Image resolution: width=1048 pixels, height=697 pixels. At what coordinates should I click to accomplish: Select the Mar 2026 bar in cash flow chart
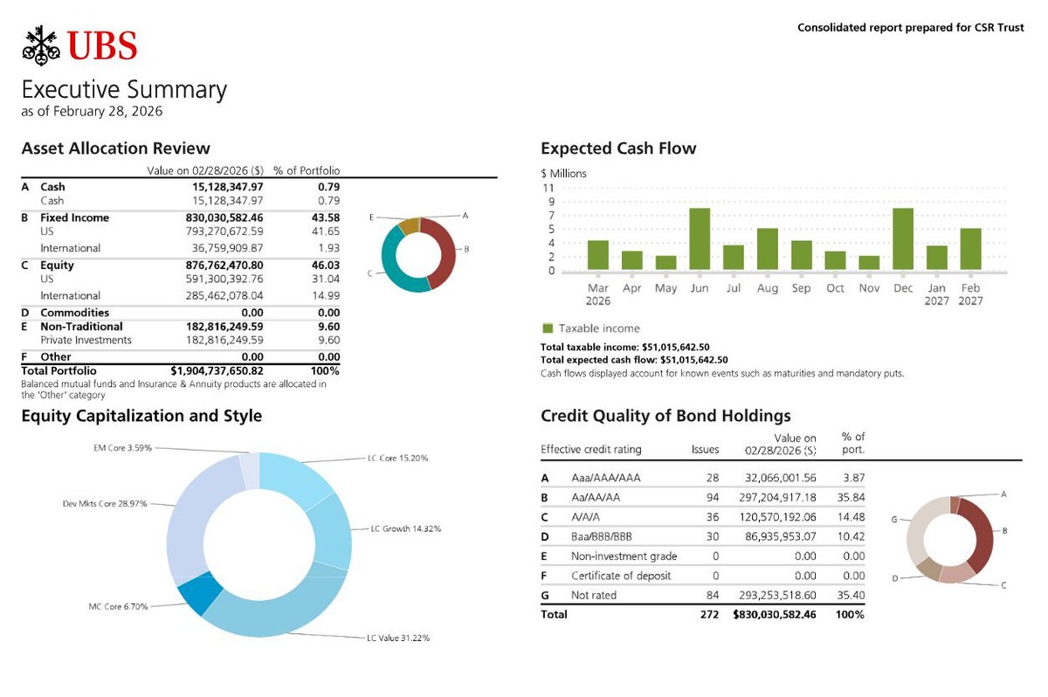[x=598, y=255]
